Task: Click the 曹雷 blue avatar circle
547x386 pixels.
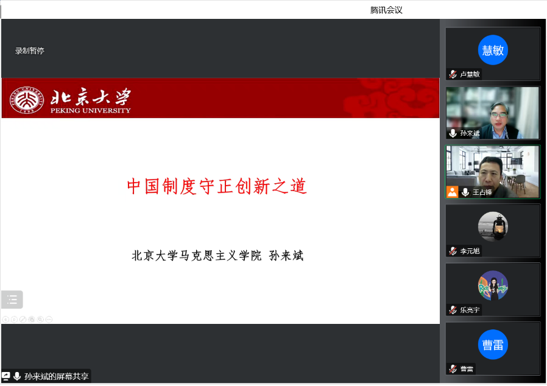Action: click(493, 345)
